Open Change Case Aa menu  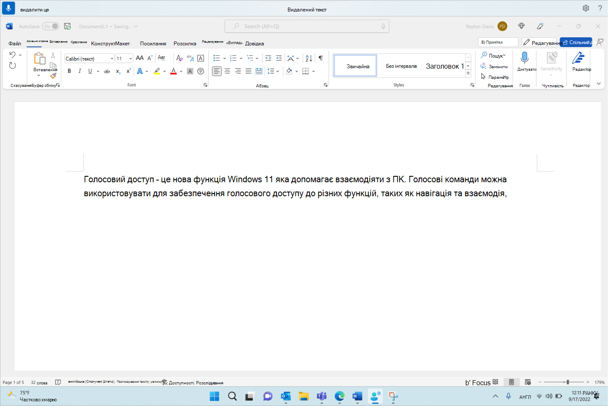[x=161, y=58]
